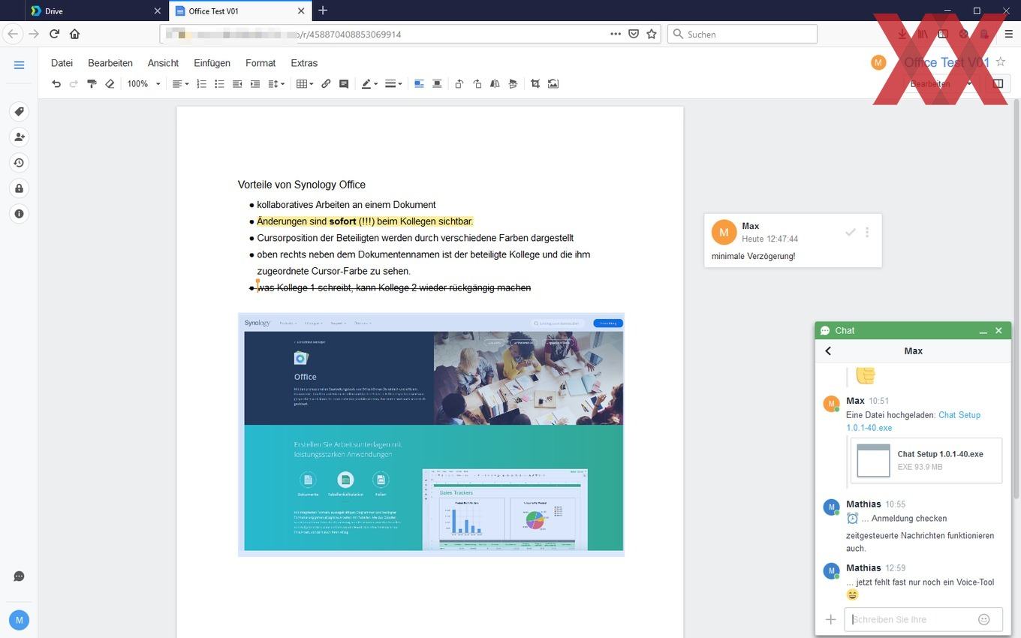Screen dimensions: 1021x638
Task: Undo the last edit
Action: 56,84
